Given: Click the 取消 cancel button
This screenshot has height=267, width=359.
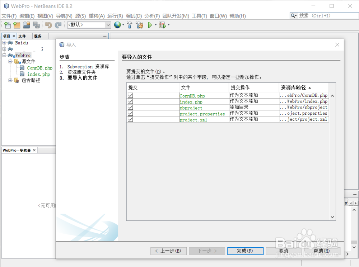Looking at the screenshot, I should 284,251.
